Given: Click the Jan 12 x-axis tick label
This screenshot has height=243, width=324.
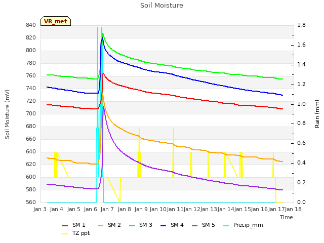Looking at the screenshot, I should 192,209.
